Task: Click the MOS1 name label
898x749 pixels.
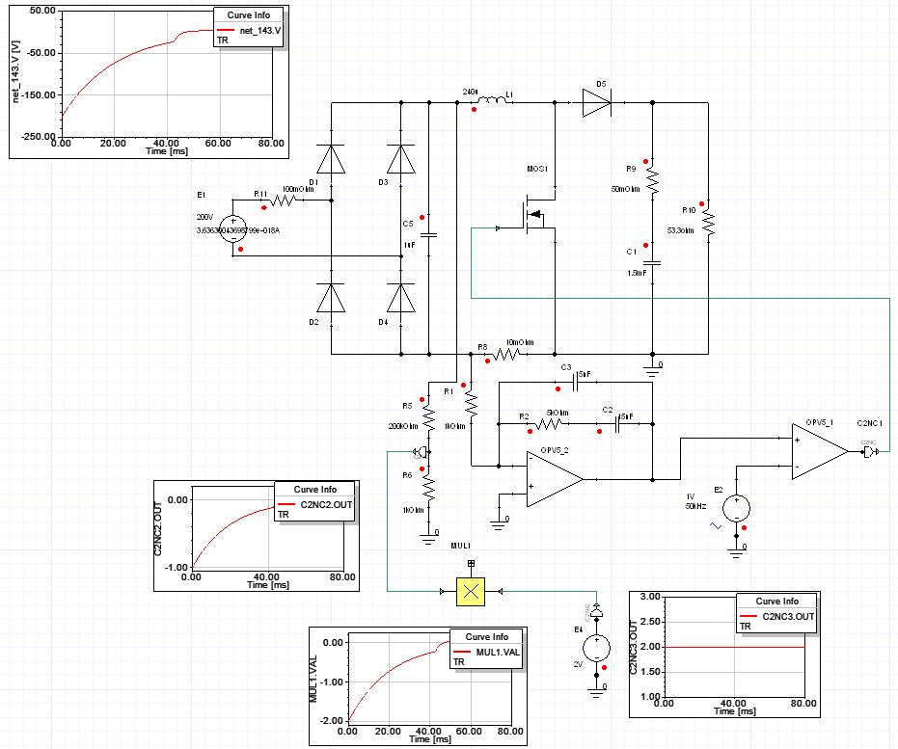Action: (x=537, y=169)
